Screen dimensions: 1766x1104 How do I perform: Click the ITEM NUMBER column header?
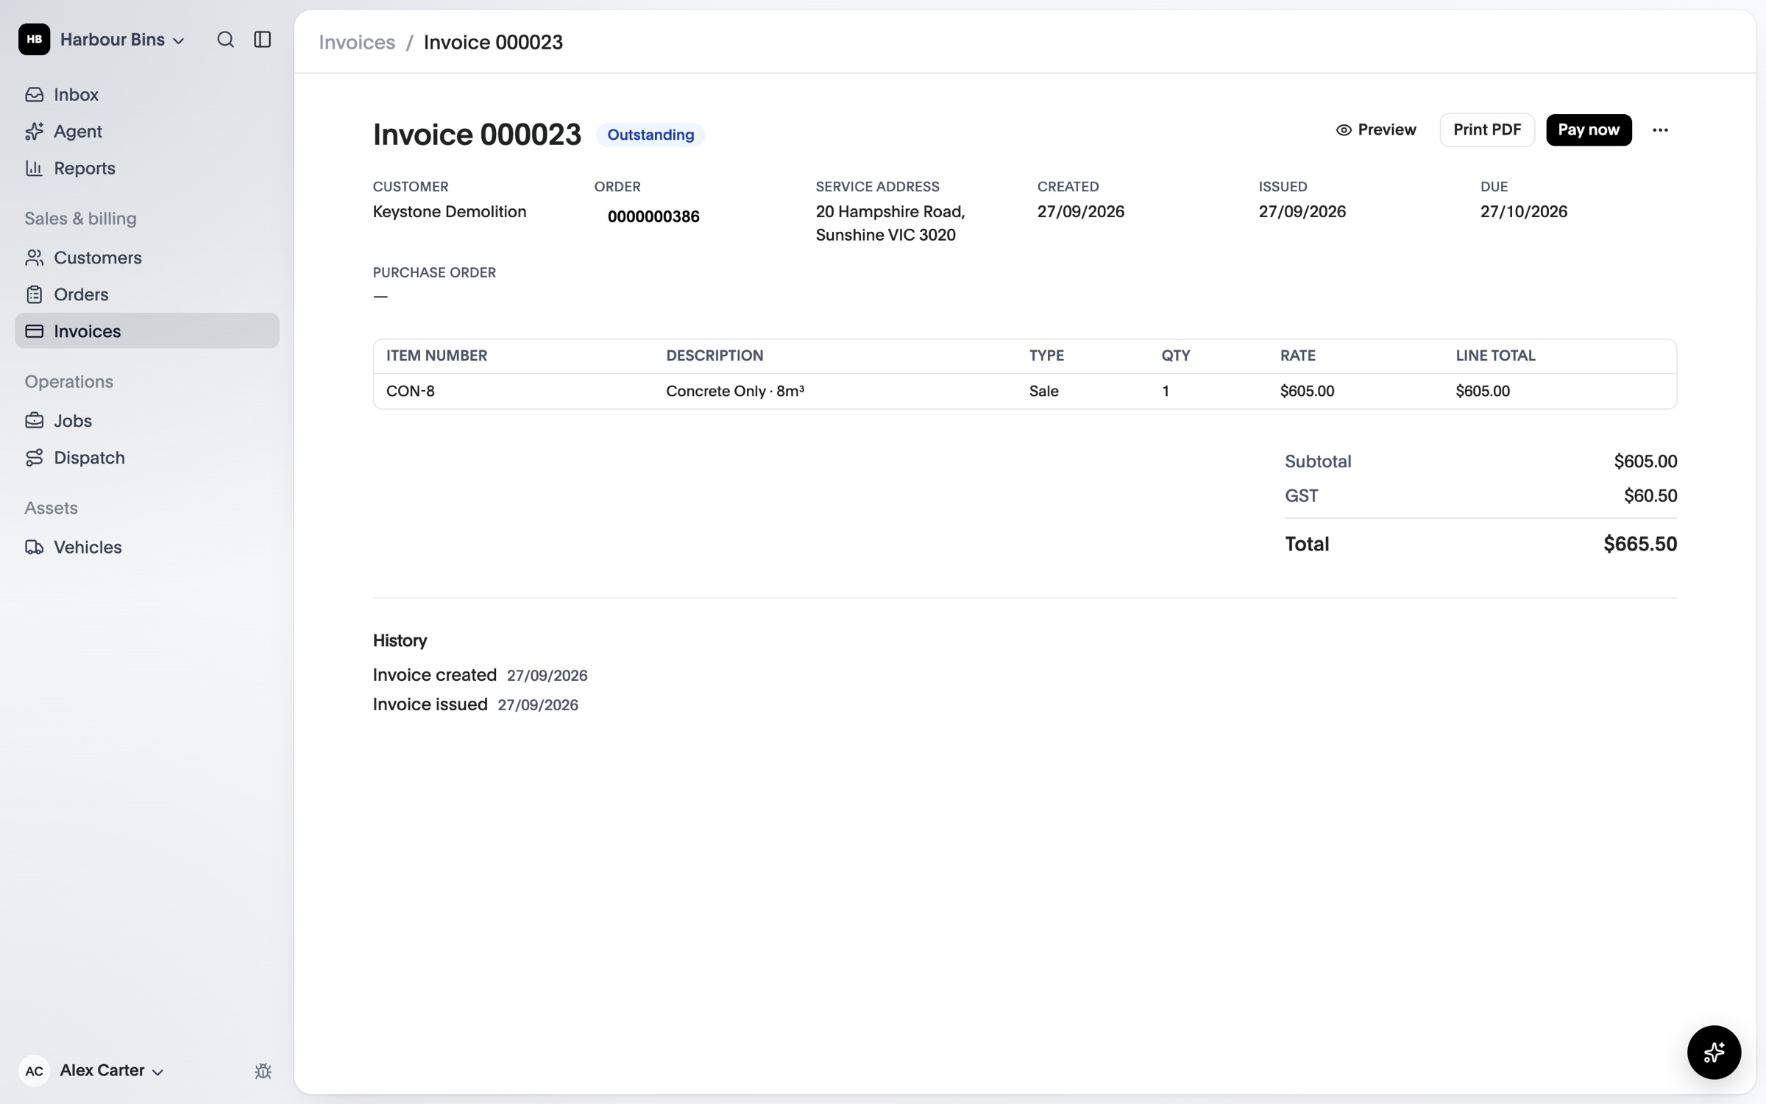436,355
